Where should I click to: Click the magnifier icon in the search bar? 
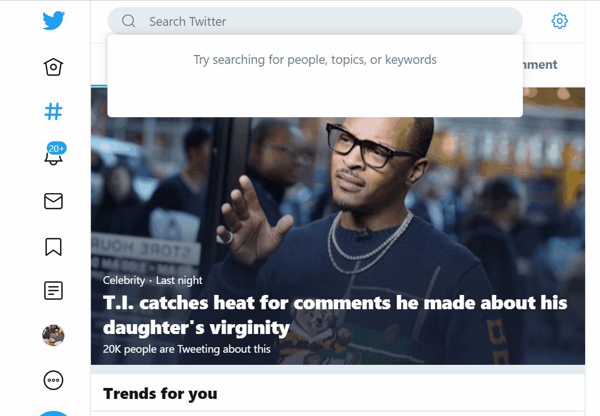[128, 21]
